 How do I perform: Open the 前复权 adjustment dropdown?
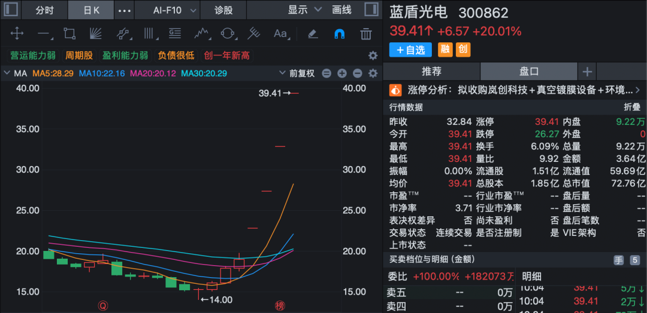297,73
